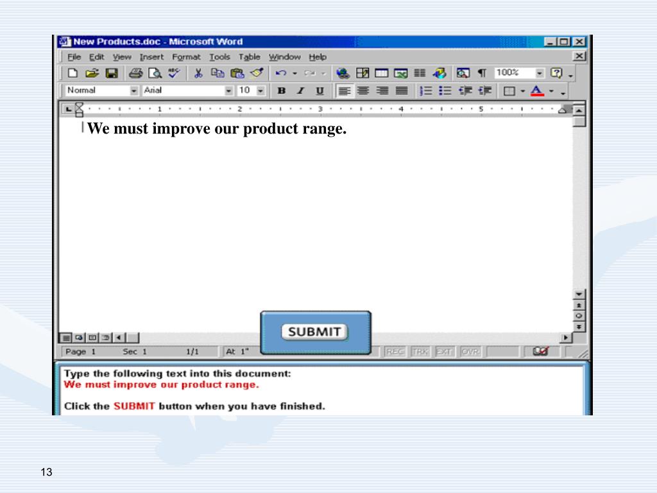This screenshot has height=493, width=657.
Task: Activate the Format Painter brush icon
Action: pyautogui.click(x=257, y=73)
